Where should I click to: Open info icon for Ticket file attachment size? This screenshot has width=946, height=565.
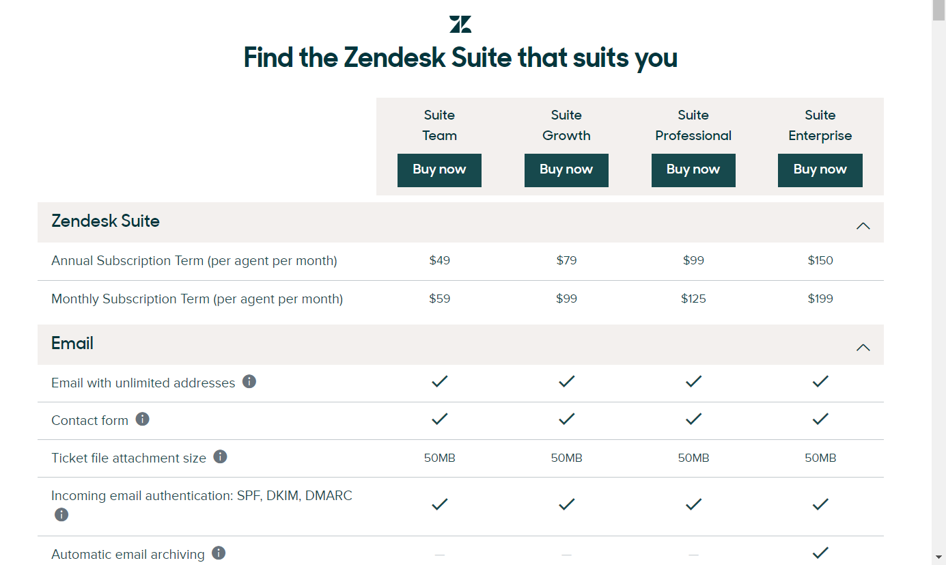(220, 456)
